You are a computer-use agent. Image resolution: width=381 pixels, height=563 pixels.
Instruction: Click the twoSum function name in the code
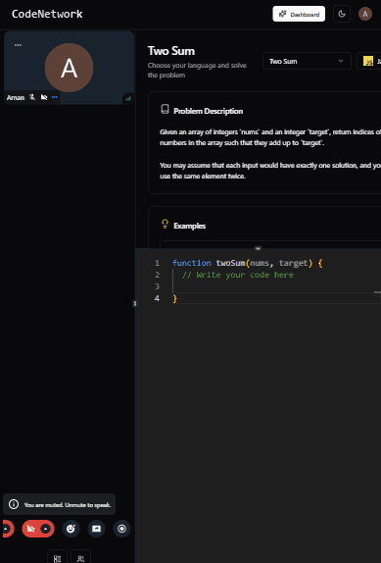pyautogui.click(x=230, y=263)
